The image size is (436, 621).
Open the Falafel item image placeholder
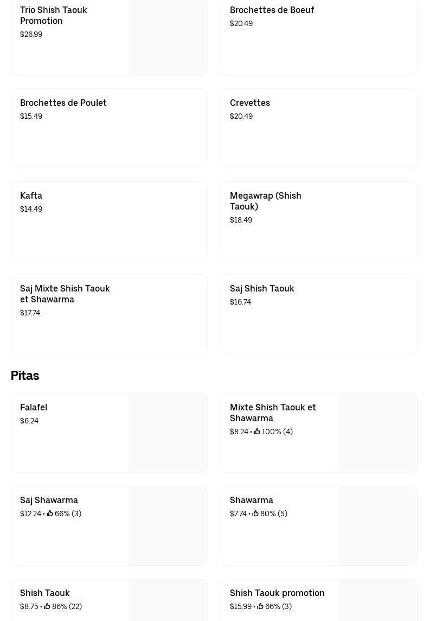[168, 433]
